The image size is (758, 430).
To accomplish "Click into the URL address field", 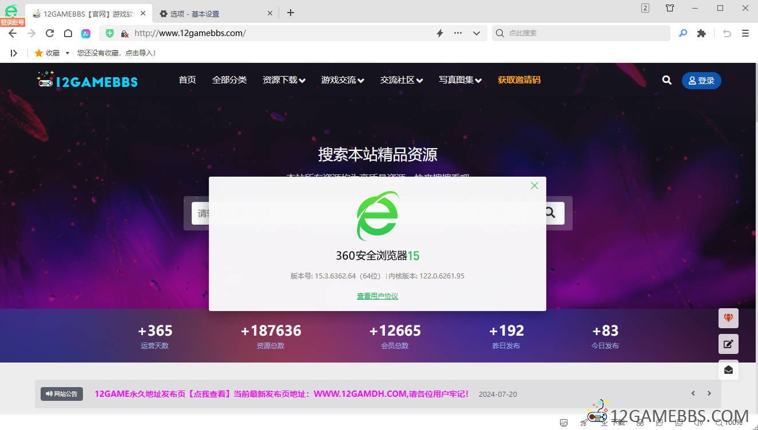I will click(280, 33).
